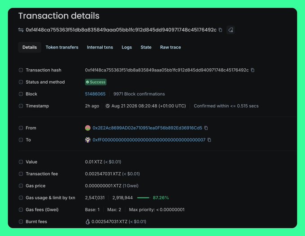Image resolution: width=305 pixels, height=236 pixels.
Task: Click the flame icon in Burnt fees row
Action: click(x=88, y=222)
